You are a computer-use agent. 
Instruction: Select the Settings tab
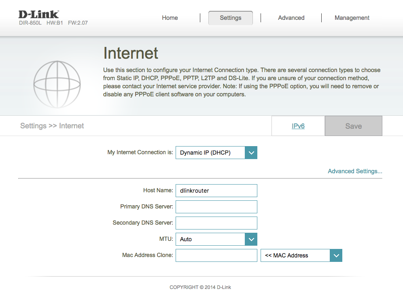coord(231,18)
